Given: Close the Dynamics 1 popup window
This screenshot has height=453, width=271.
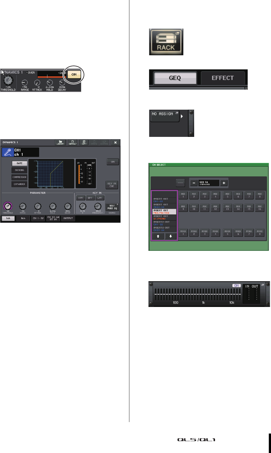Looking at the screenshot, I should point(115,142).
